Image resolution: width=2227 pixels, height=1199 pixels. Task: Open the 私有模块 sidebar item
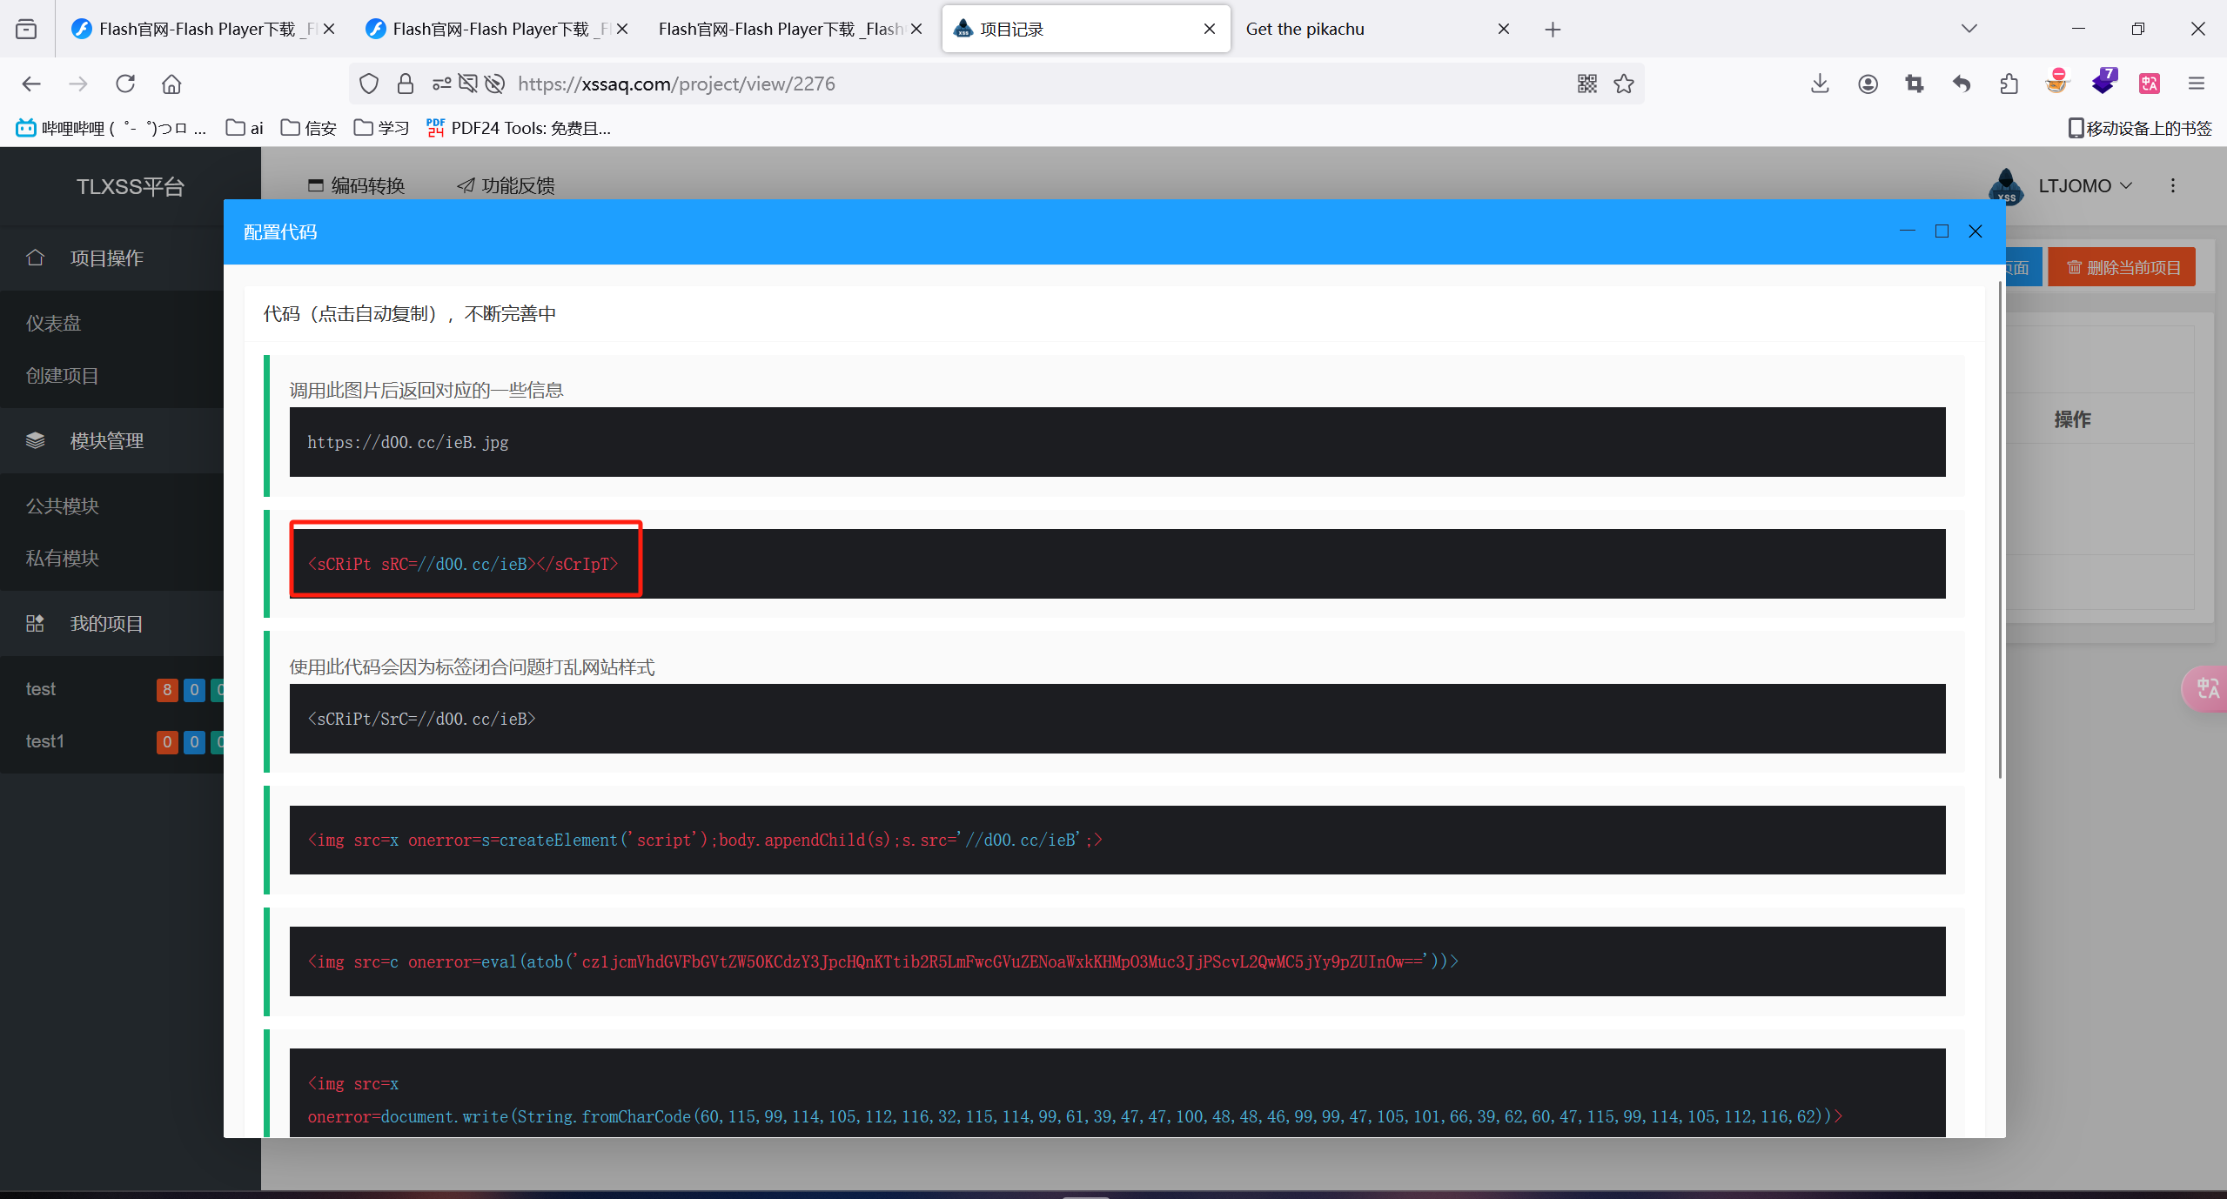(111, 558)
